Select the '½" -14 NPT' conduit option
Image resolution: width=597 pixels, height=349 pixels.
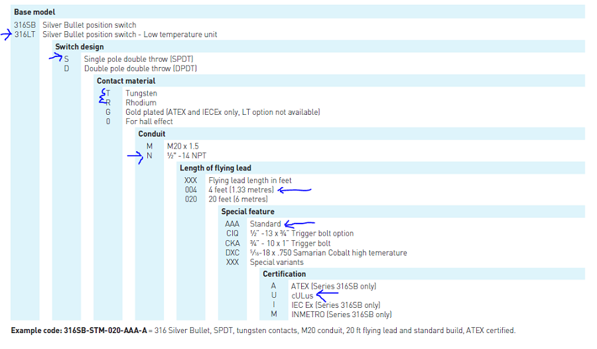(x=187, y=156)
